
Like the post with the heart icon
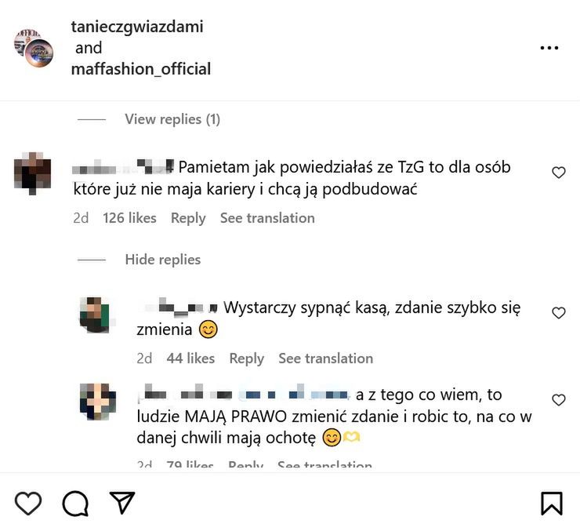pos(28,502)
